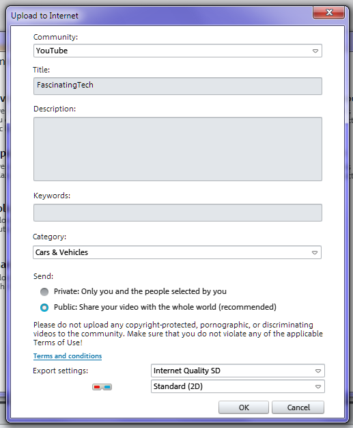This screenshot has width=353, height=428.
Task: Click the red-cyan 3D glasses icon
Action: [x=102, y=387]
